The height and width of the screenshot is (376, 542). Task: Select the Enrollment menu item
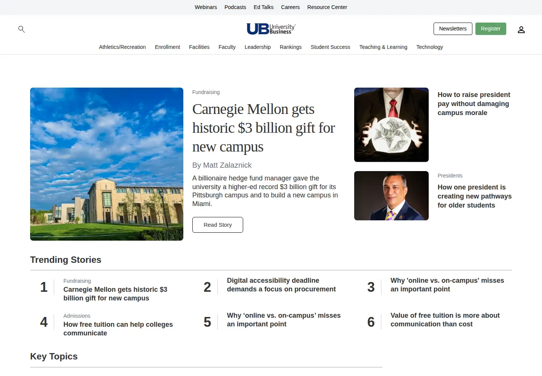[167, 47]
